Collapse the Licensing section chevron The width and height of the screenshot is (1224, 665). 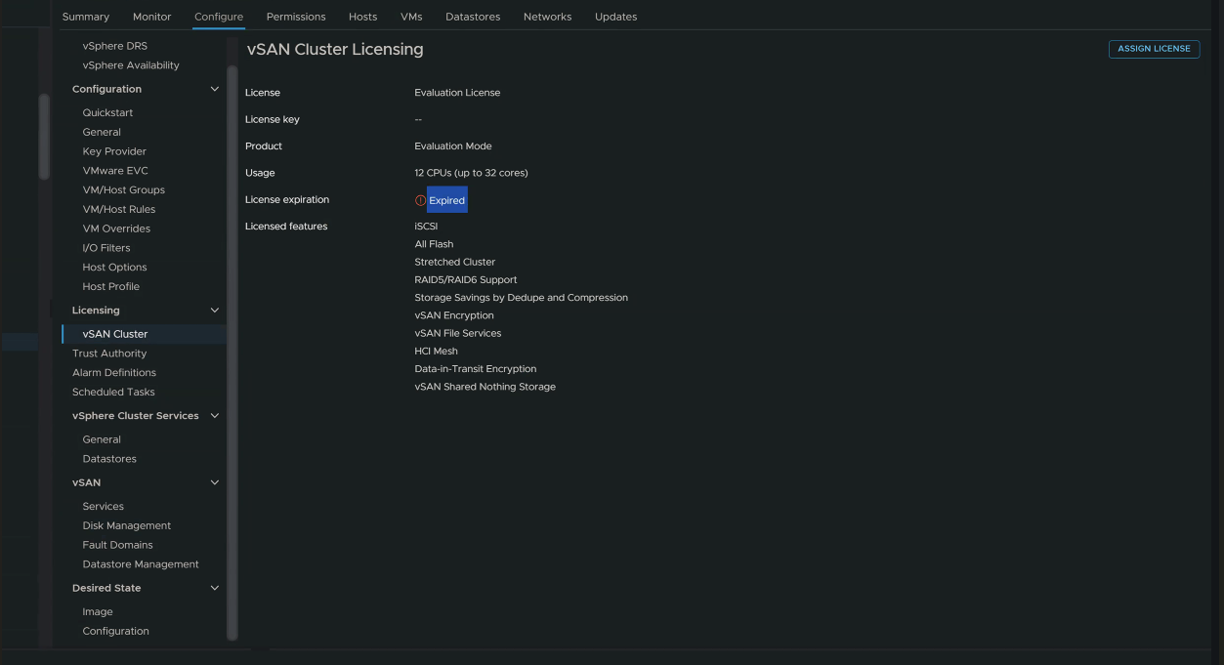click(x=215, y=311)
